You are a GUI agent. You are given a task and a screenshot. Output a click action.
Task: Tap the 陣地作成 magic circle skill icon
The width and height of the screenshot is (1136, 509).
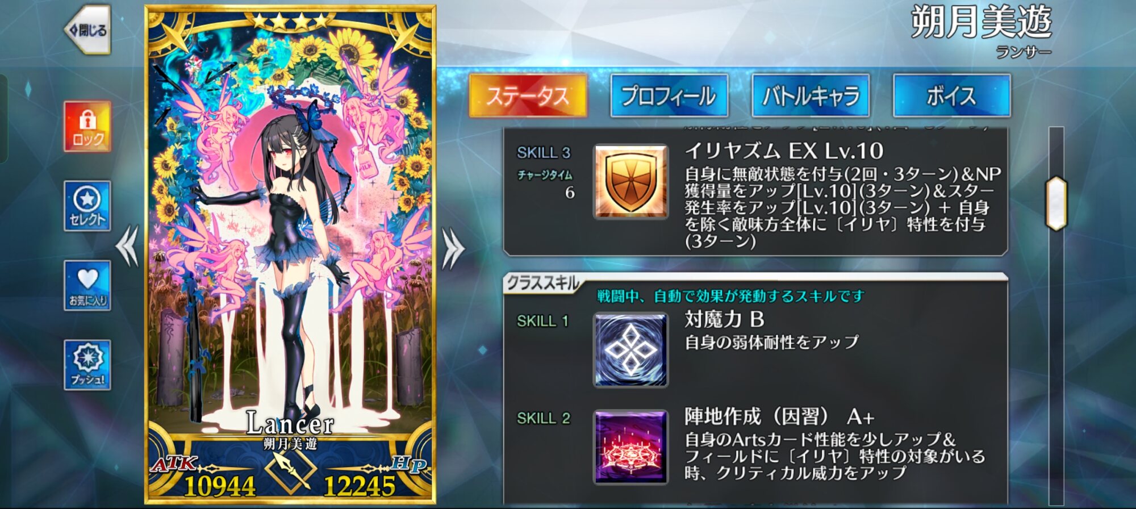point(630,447)
